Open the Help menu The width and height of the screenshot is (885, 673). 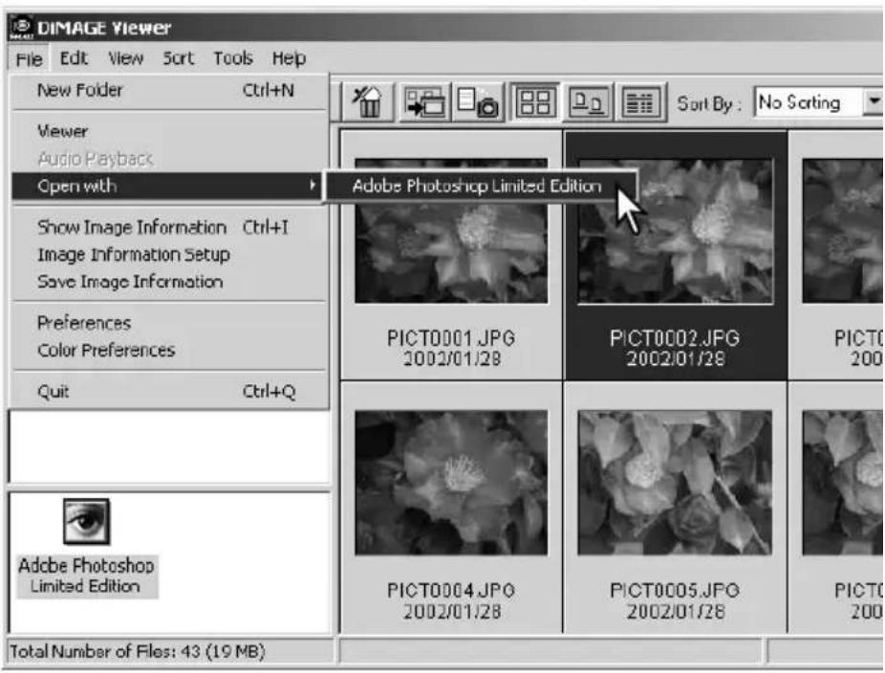coord(289,58)
